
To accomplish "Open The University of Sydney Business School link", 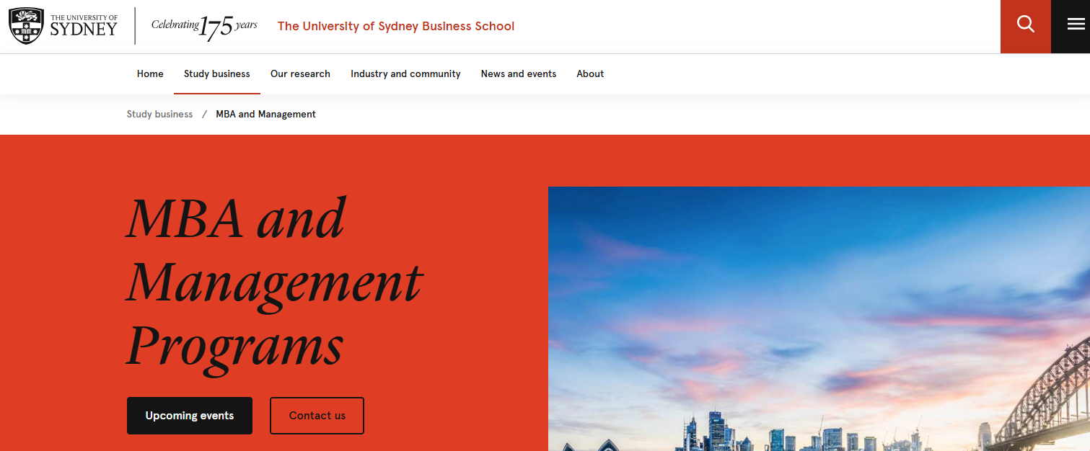I will pos(395,27).
